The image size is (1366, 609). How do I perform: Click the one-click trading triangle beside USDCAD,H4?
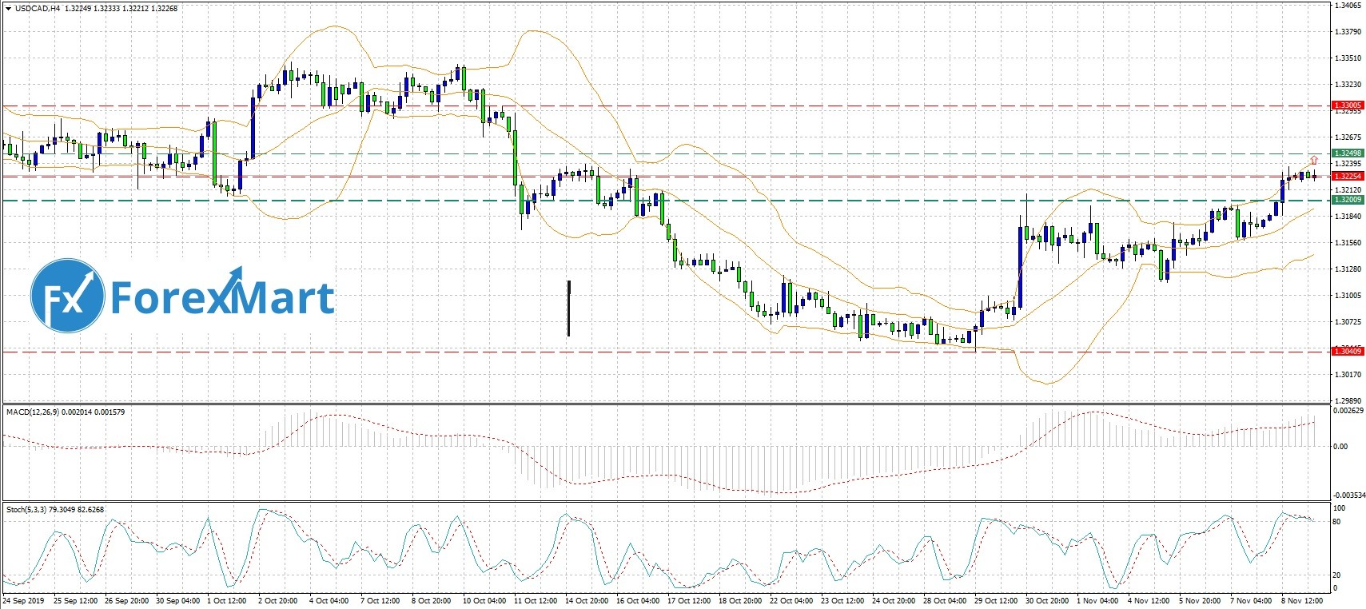pos(8,9)
